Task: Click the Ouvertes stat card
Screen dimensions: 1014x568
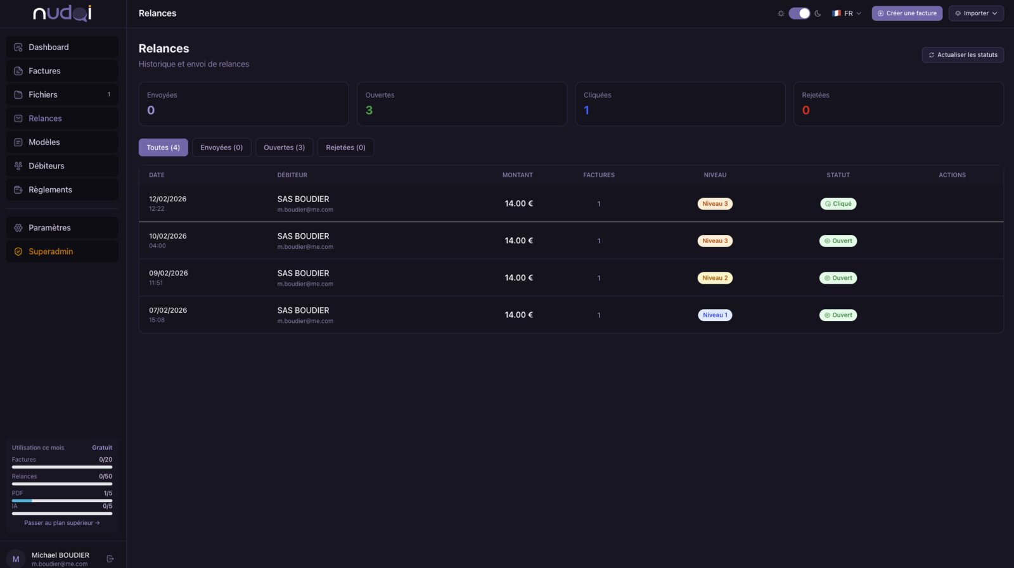Action: 462,104
